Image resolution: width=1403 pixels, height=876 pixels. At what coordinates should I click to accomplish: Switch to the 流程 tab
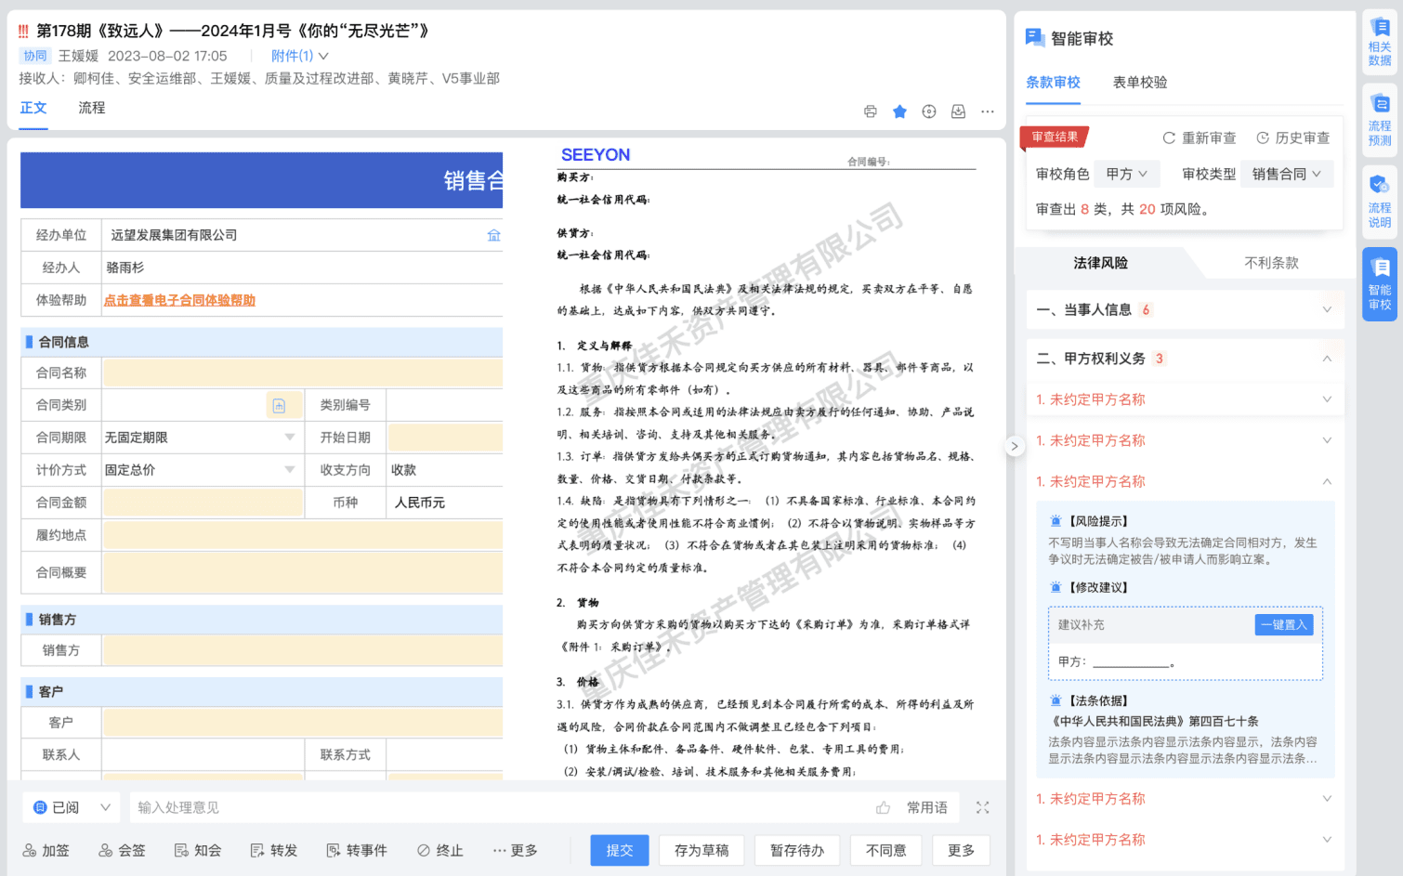[92, 108]
